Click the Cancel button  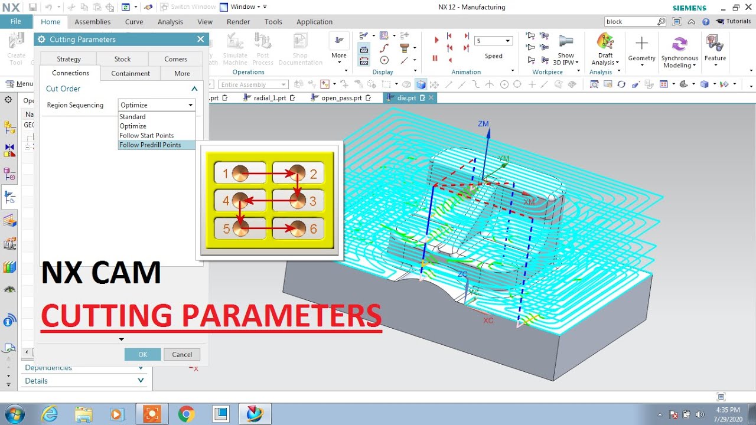tap(182, 355)
